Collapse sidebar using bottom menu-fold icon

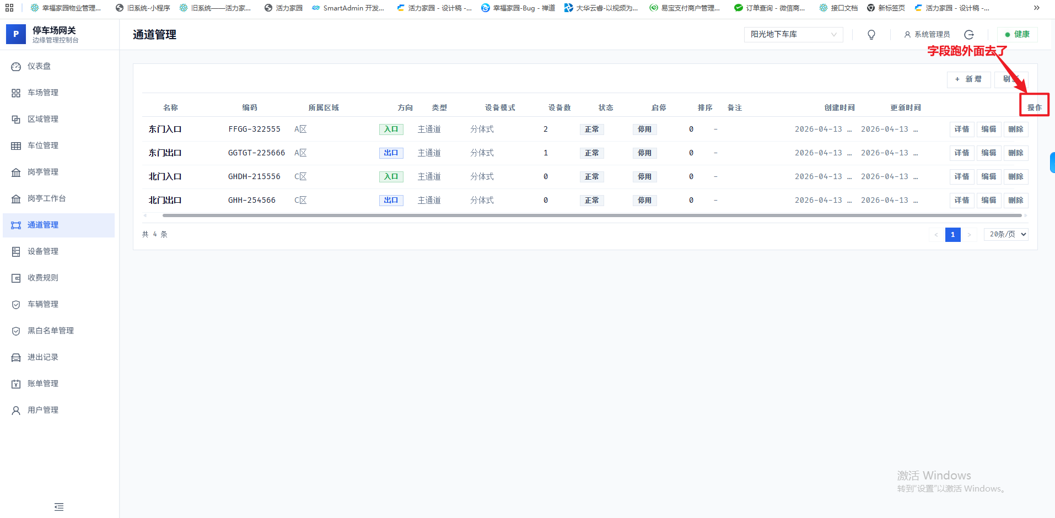tap(59, 507)
